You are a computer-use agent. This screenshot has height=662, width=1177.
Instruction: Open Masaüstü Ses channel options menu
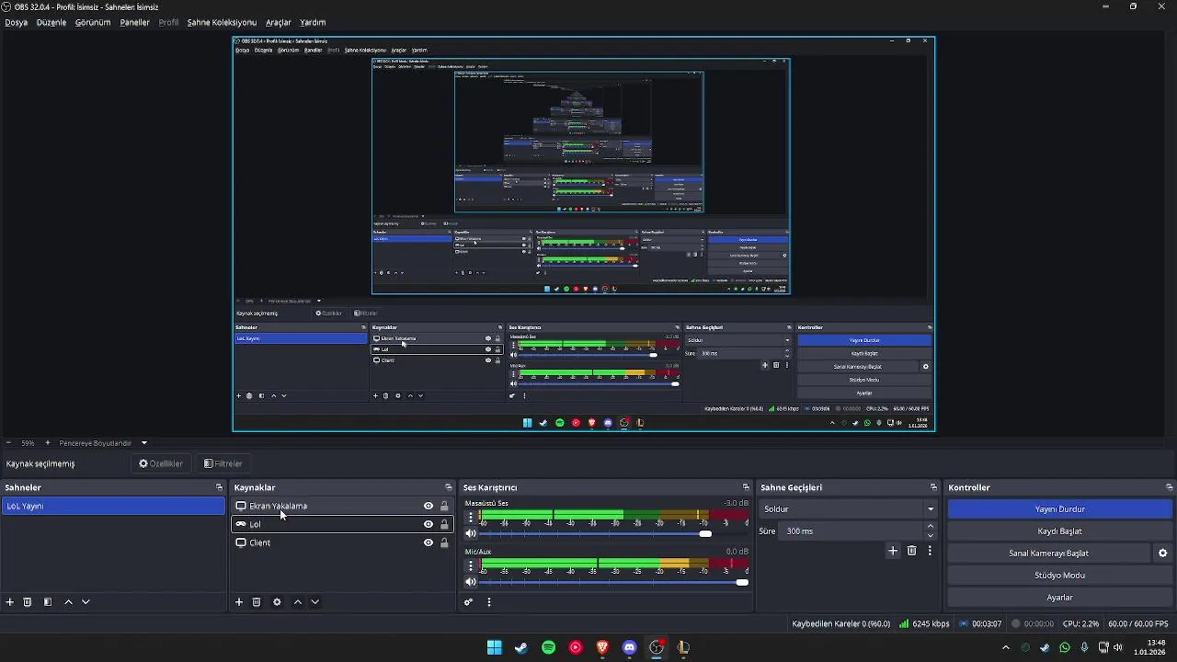(471, 518)
